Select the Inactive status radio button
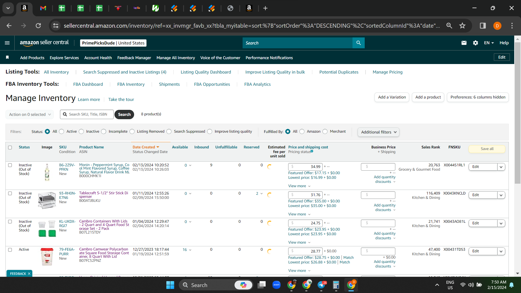 [x=81, y=131]
